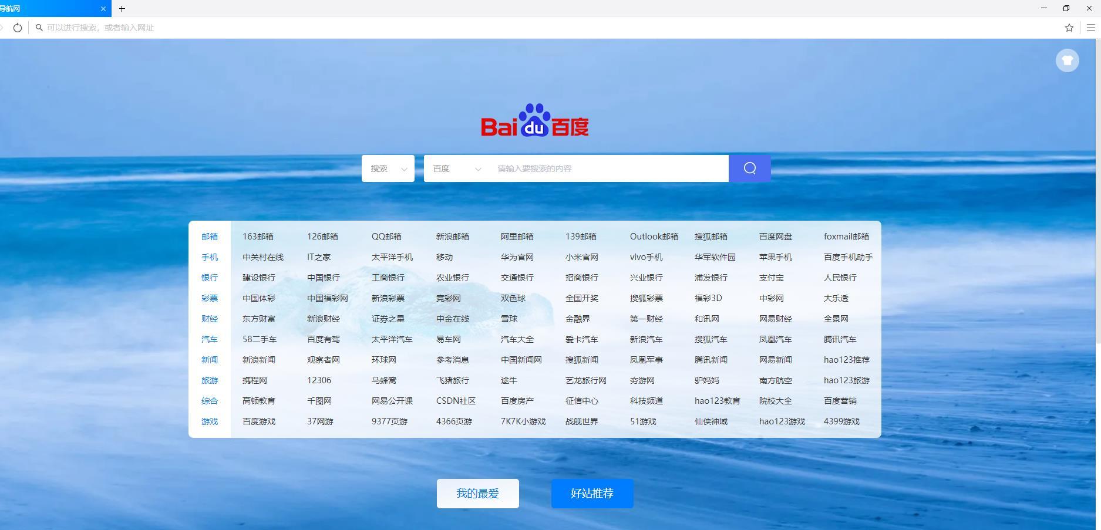Open the 招商银行 link
This screenshot has height=530, width=1101.
click(x=582, y=278)
